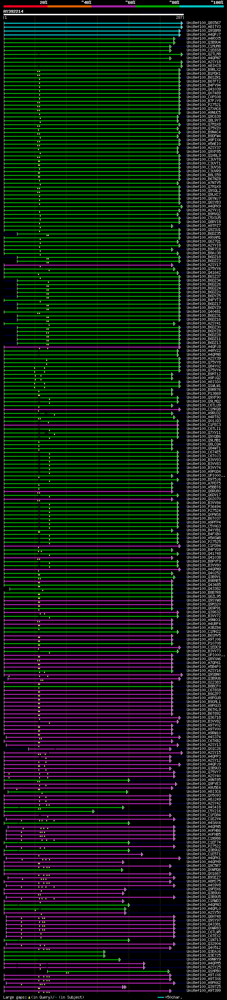Select label UniRef100_Q7XAC6
The height and width of the screenshot is (1000, 227).
(x=204, y=108)
